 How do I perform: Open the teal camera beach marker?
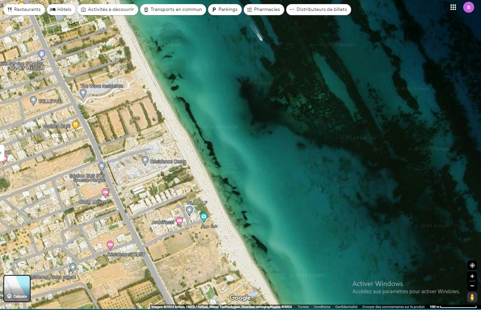(x=204, y=216)
